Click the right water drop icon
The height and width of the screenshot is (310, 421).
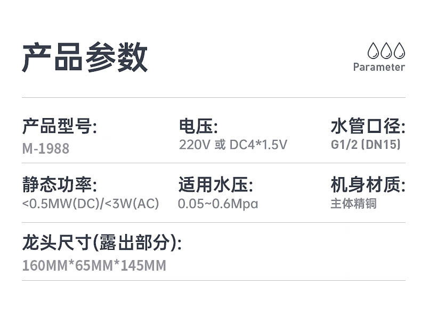point(399,51)
